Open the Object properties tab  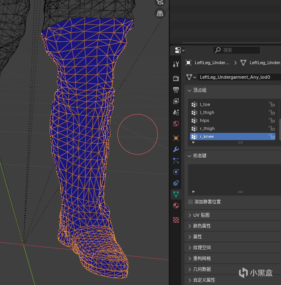point(176,138)
